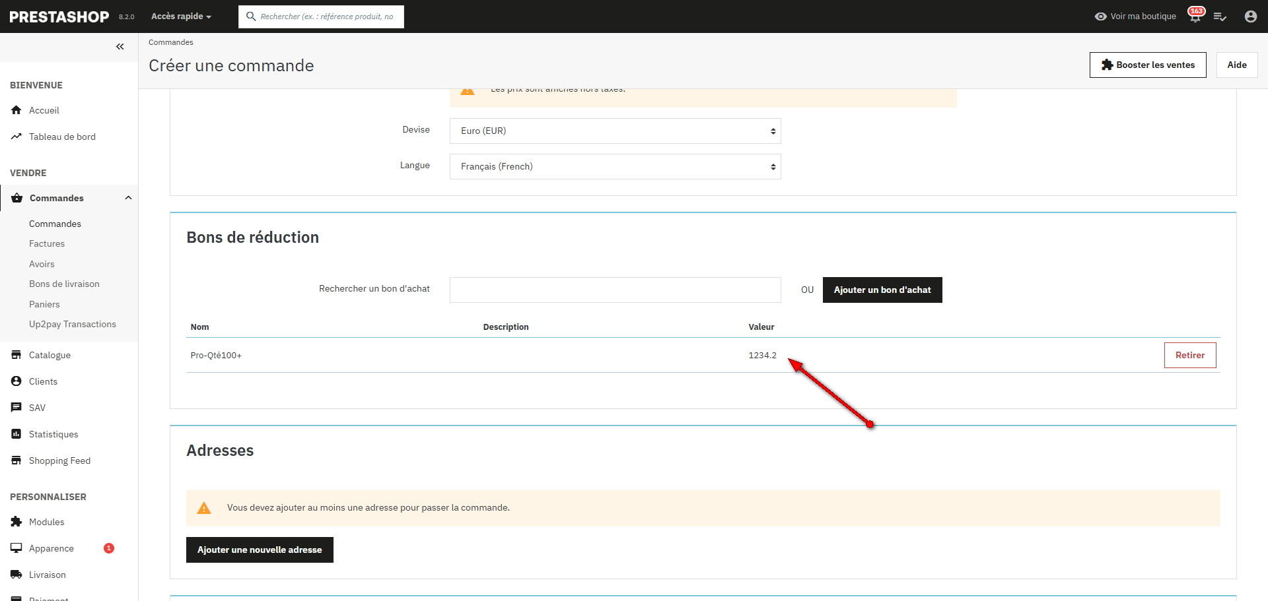Screen dimensions: 1268x601
Task: Collapse the sidebar menu with double chevron
Action: 120,46
